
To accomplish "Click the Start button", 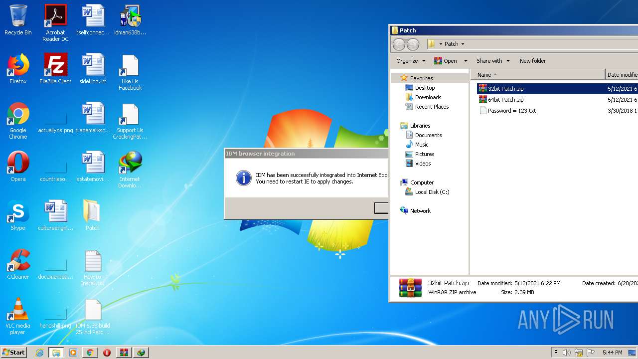I will pyautogui.click(x=14, y=352).
